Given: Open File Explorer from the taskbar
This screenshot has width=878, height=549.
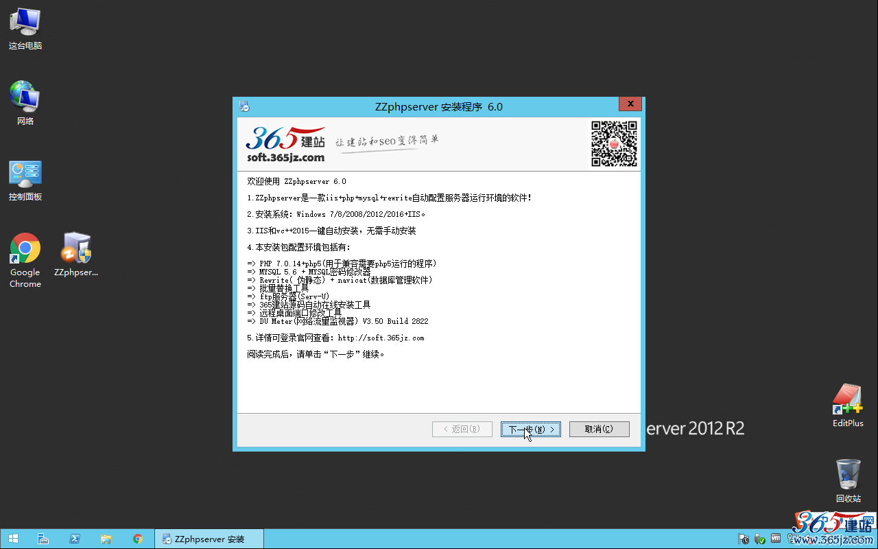Looking at the screenshot, I should (106, 539).
